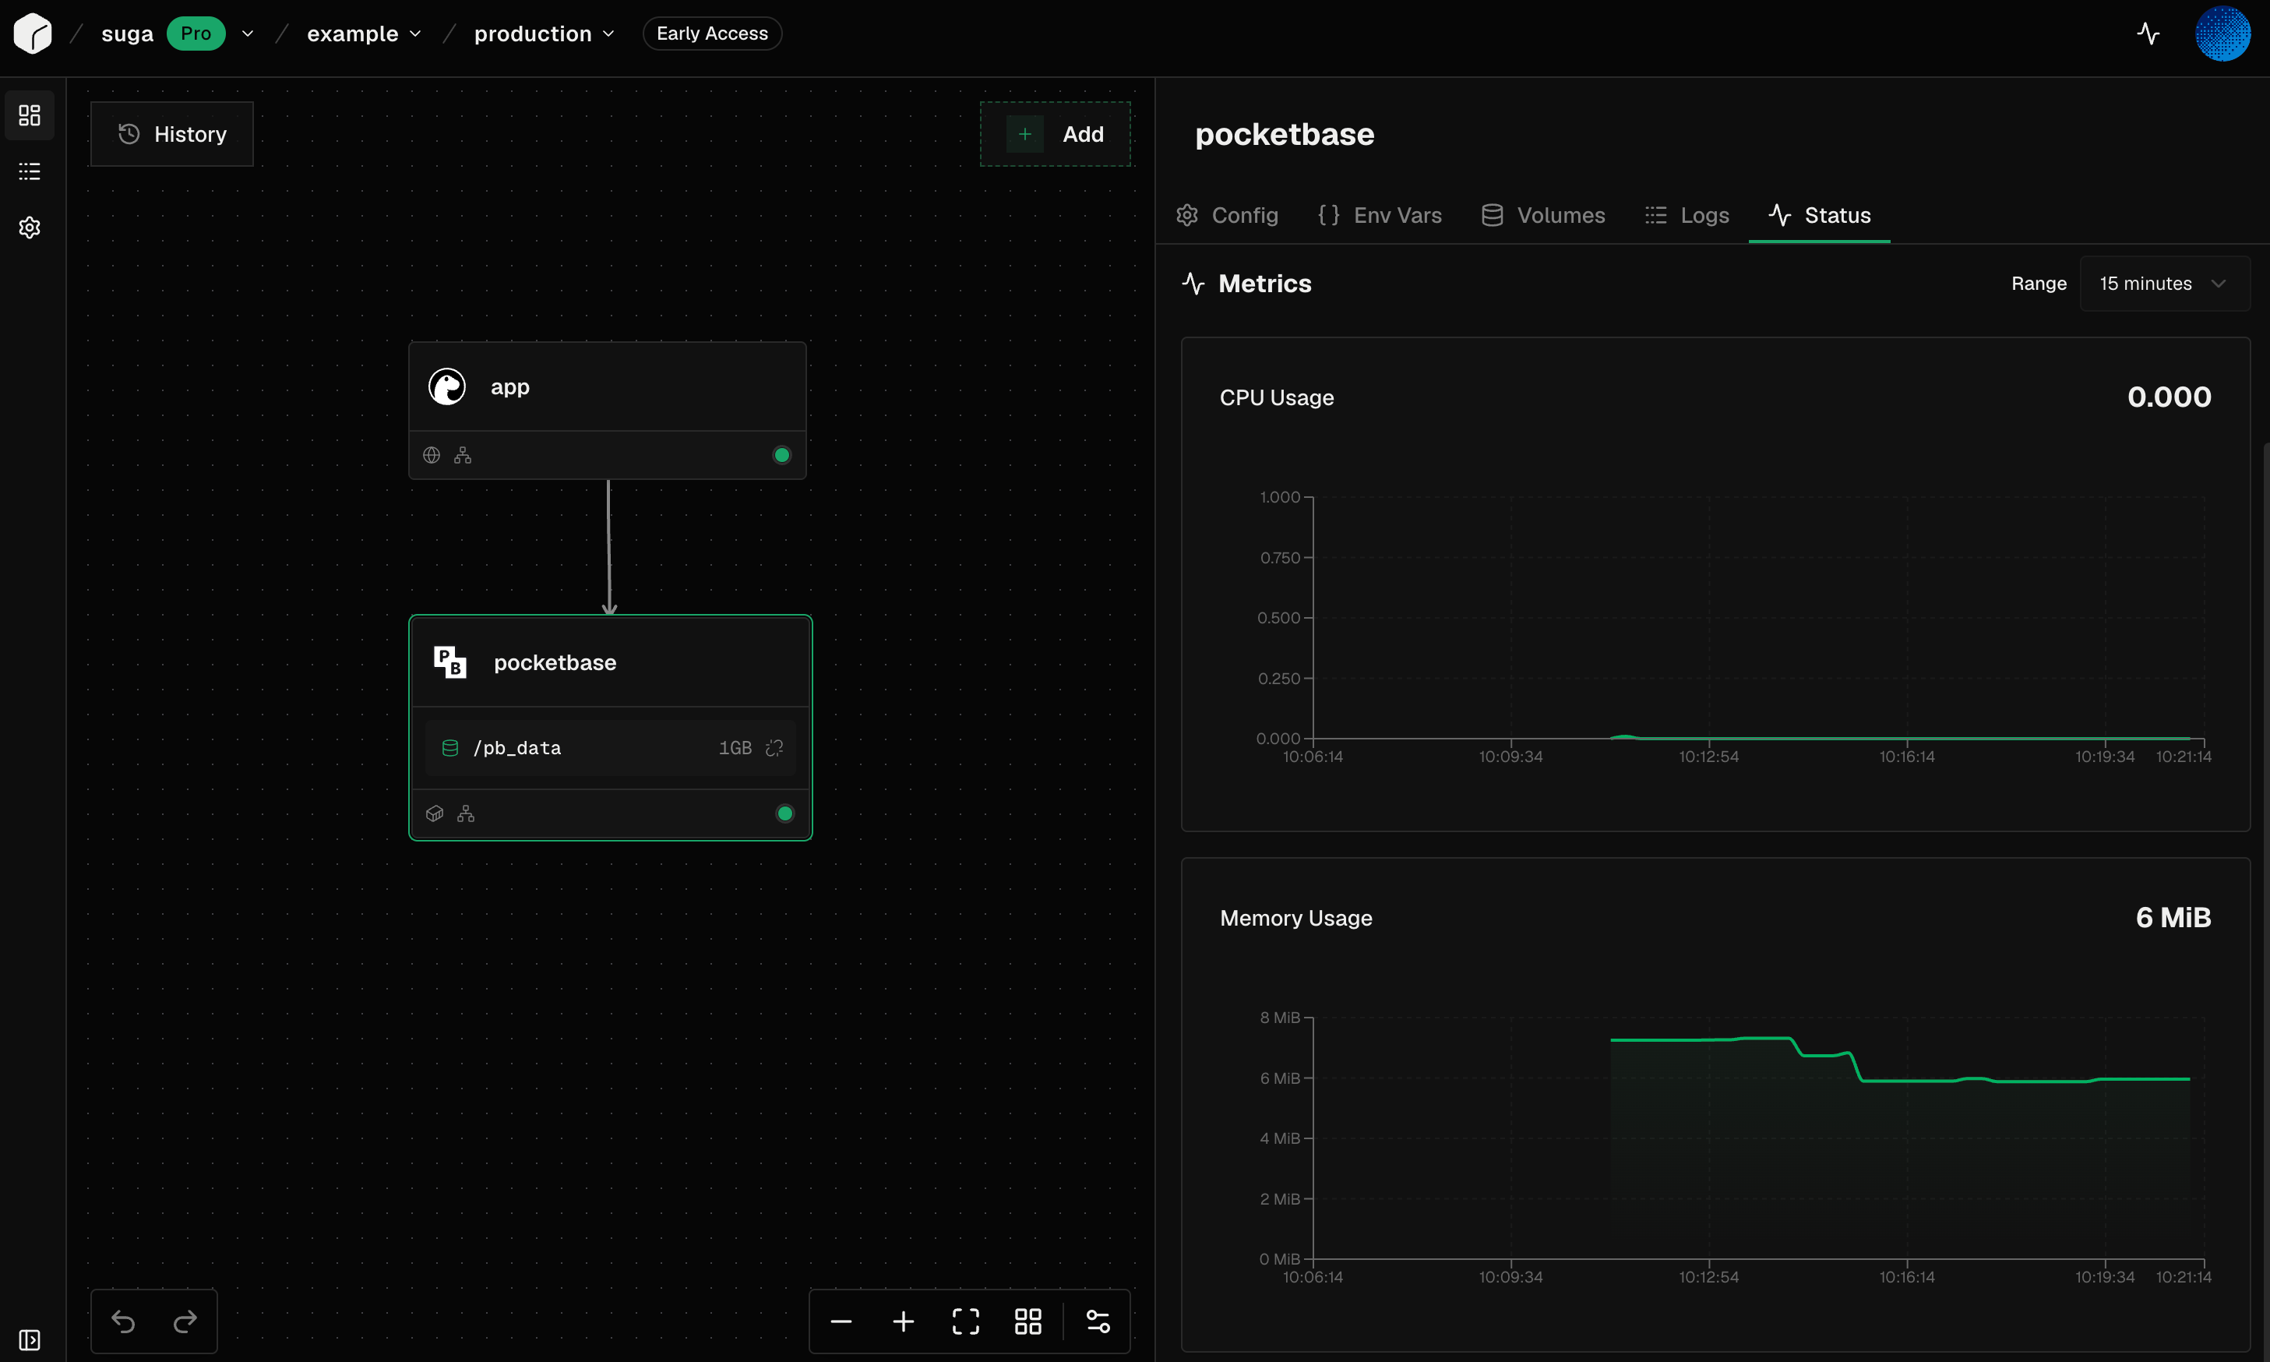Click the CPU usage chart line

point(1899,738)
